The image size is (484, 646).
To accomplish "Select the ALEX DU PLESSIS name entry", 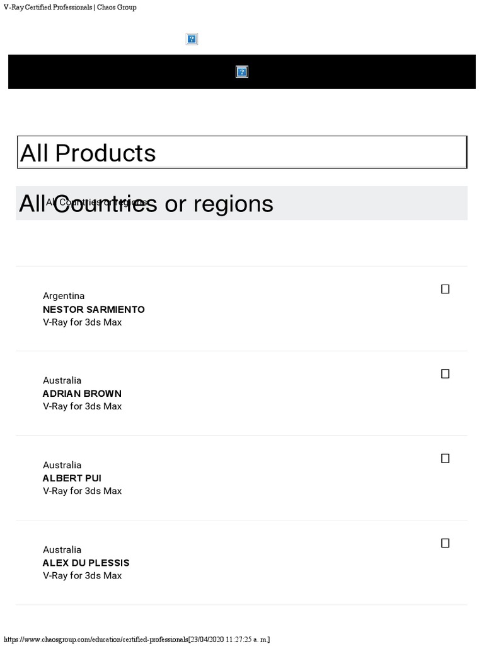I will pyautogui.click(x=86, y=563).
